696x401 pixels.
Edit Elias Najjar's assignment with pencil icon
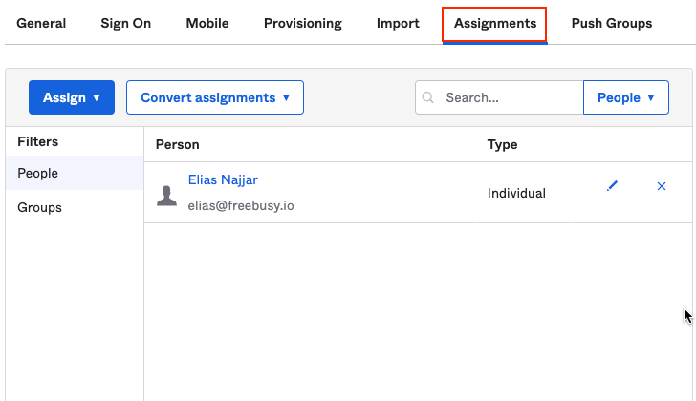[x=613, y=186]
